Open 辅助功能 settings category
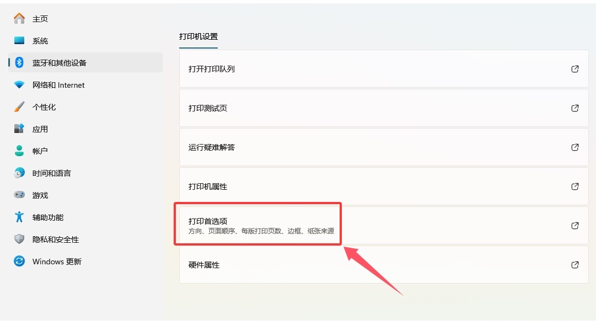The width and height of the screenshot is (596, 325). coord(85,217)
